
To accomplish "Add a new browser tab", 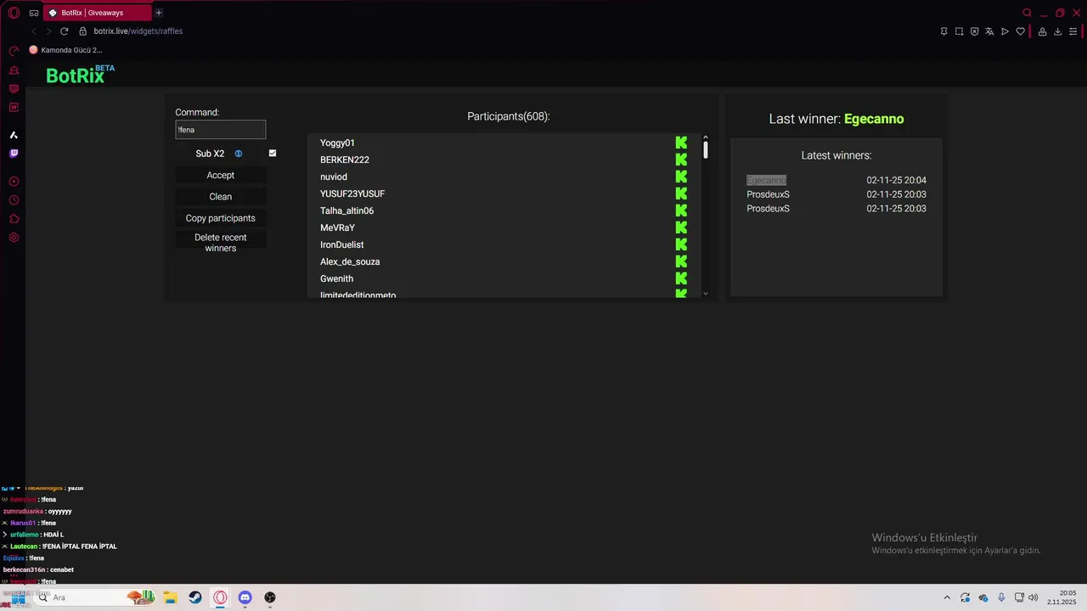I will (159, 13).
